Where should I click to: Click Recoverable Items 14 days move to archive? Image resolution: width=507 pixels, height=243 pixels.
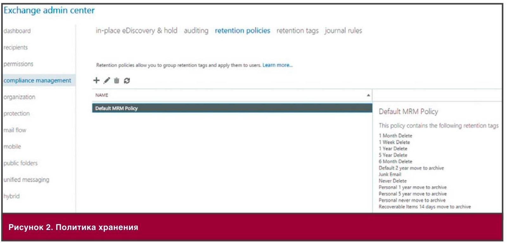click(x=425, y=207)
